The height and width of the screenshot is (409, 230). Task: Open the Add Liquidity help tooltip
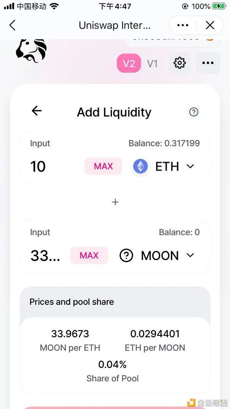(194, 112)
